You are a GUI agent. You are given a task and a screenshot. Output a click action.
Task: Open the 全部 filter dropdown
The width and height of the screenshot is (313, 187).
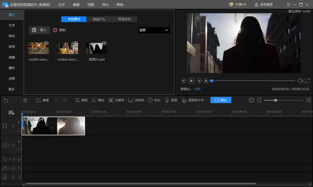coord(154,30)
